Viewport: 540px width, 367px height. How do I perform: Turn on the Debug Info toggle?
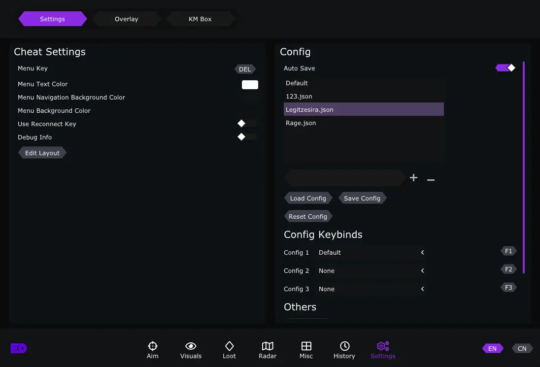click(x=247, y=137)
